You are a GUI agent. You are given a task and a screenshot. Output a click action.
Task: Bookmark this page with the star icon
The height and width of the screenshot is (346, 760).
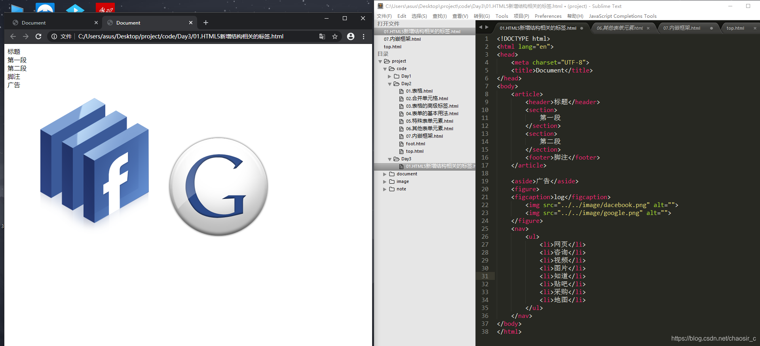click(335, 36)
